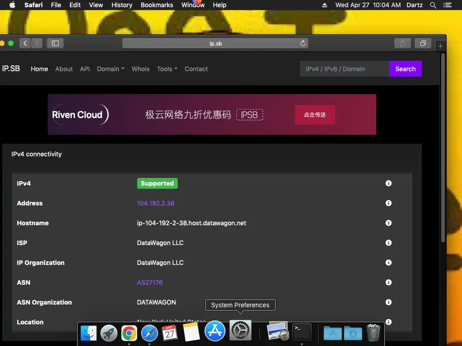Open the Edit menu

click(x=75, y=5)
